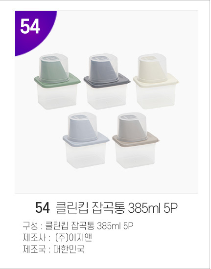The image size is (211, 269).
Task: Select the light blue lid container
Action: tap(86, 140)
